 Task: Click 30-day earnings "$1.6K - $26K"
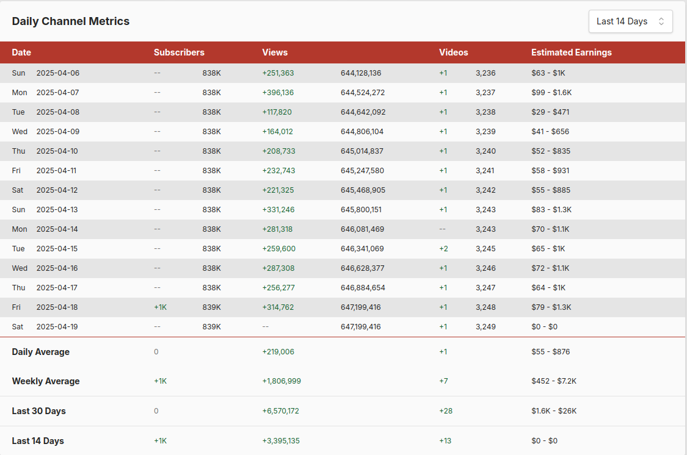point(554,411)
